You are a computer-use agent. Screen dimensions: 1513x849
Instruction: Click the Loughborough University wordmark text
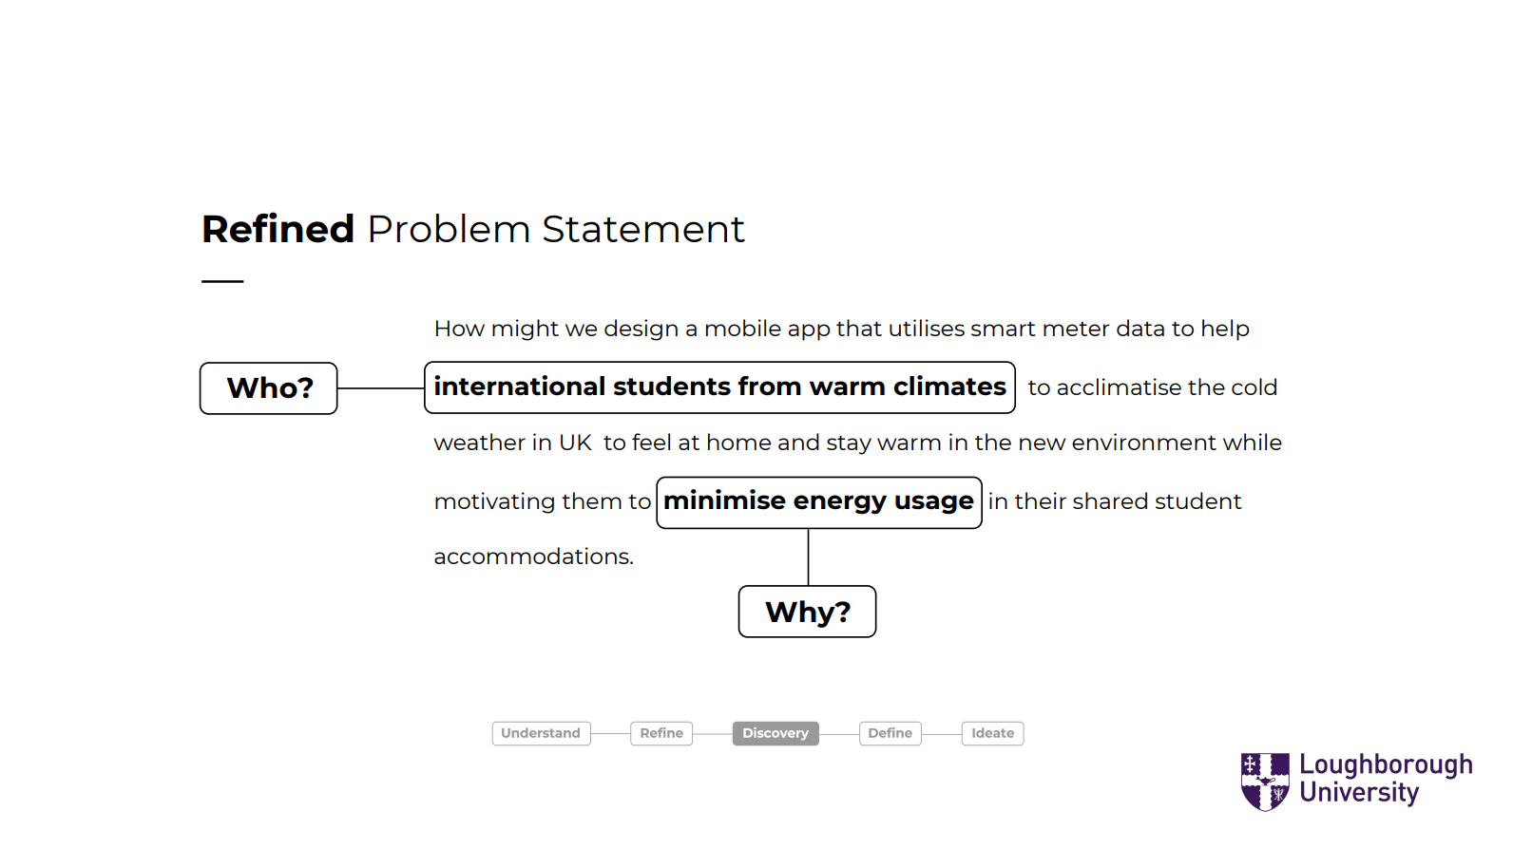pyautogui.click(x=1385, y=779)
